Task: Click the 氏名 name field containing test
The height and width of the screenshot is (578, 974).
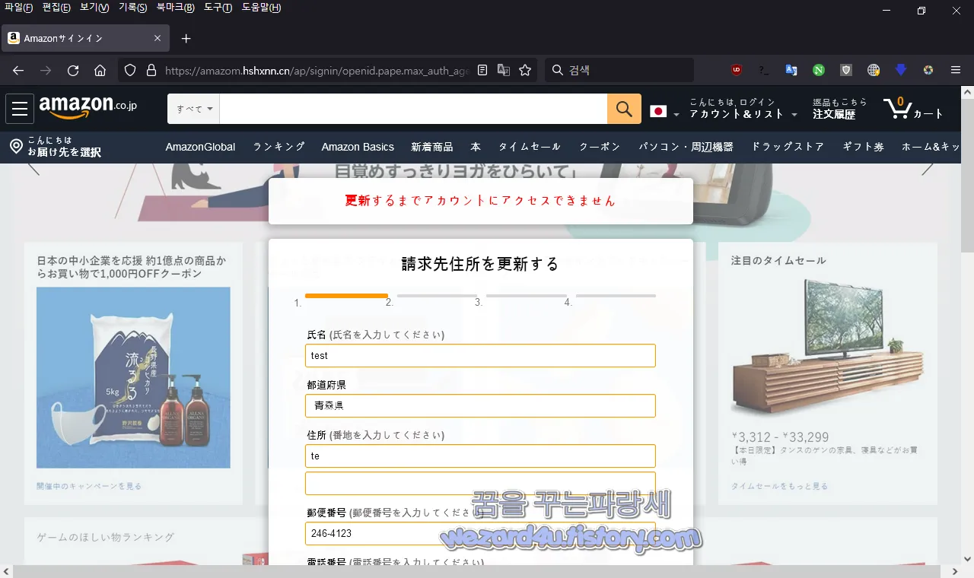Action: pyautogui.click(x=480, y=355)
